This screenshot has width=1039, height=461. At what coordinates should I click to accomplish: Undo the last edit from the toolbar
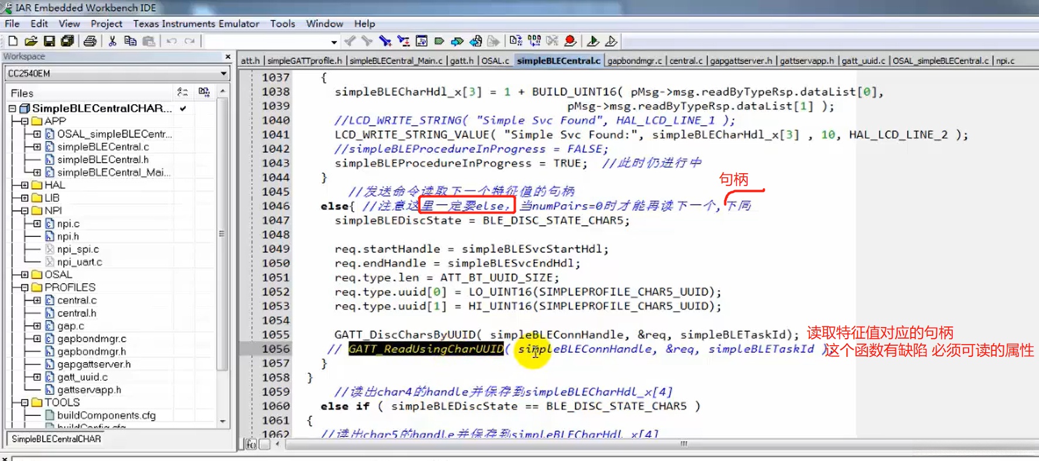click(171, 41)
